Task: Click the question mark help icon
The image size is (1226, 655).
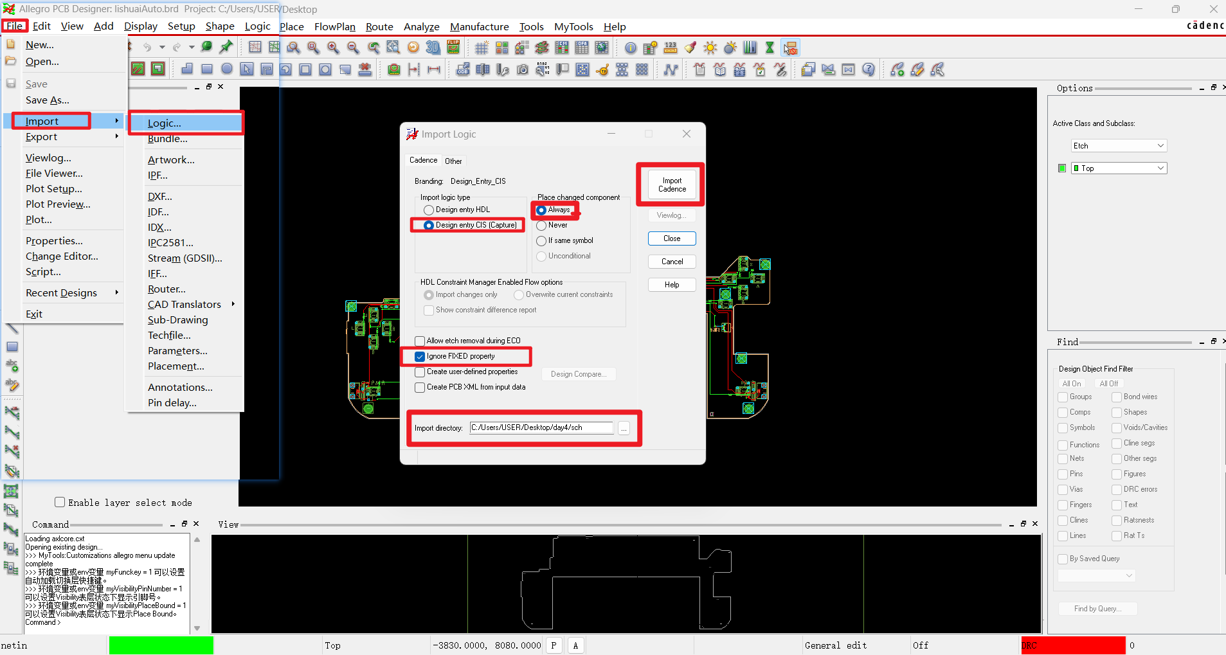Action: tap(869, 69)
